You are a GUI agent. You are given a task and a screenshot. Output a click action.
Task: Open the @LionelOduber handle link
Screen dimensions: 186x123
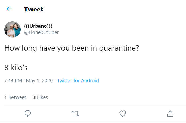(41, 32)
